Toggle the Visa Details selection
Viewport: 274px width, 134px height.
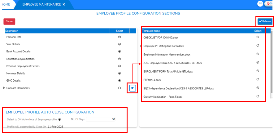(120, 44)
